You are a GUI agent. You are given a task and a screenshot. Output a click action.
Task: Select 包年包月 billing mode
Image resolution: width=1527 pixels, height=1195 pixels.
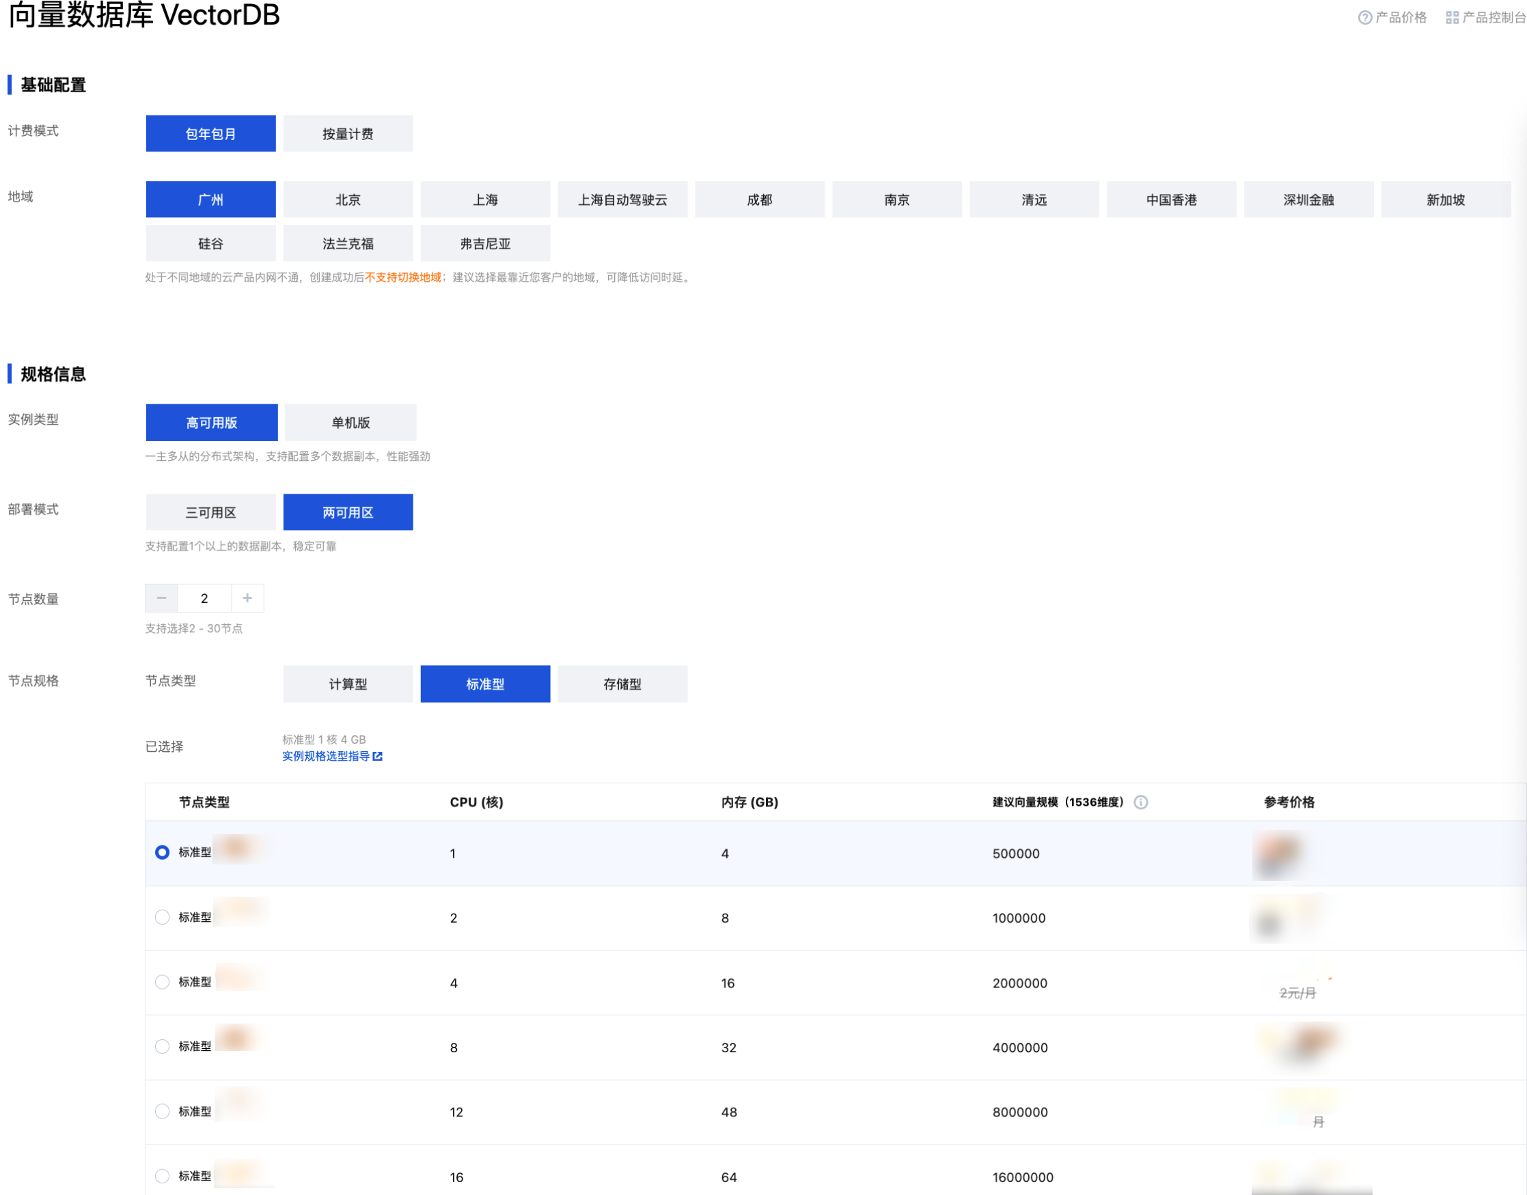210,134
